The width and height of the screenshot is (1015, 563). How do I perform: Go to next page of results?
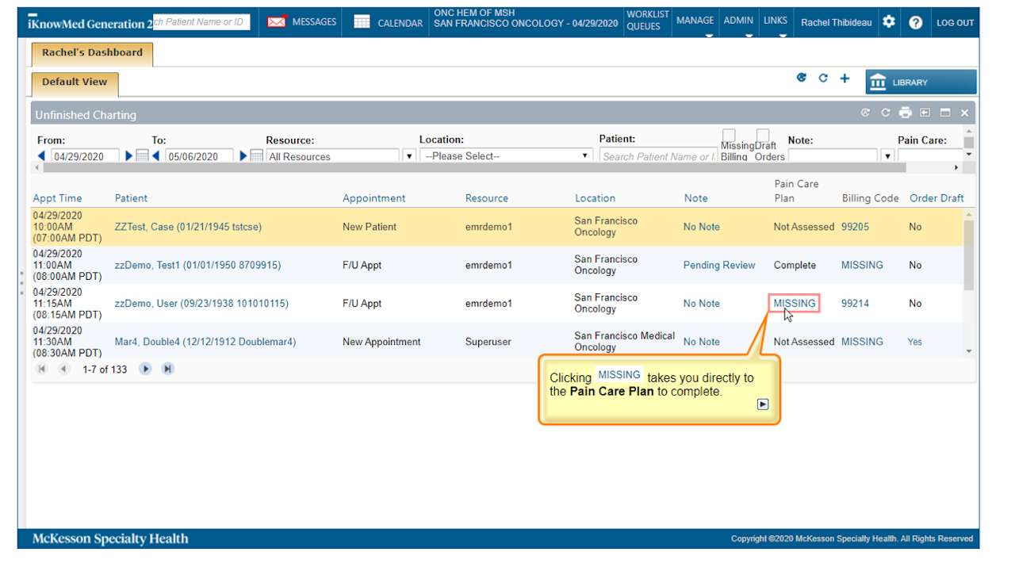click(145, 369)
